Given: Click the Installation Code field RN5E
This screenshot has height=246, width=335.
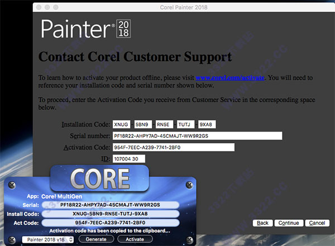Looking at the screenshot, I should point(164,124).
